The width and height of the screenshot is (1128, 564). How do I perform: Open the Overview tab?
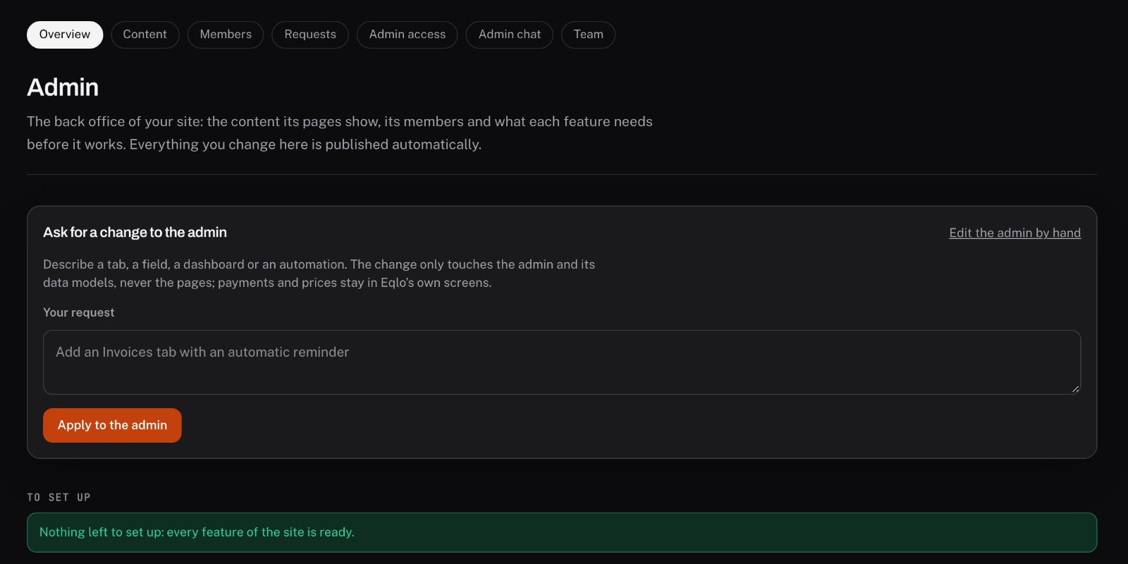65,35
